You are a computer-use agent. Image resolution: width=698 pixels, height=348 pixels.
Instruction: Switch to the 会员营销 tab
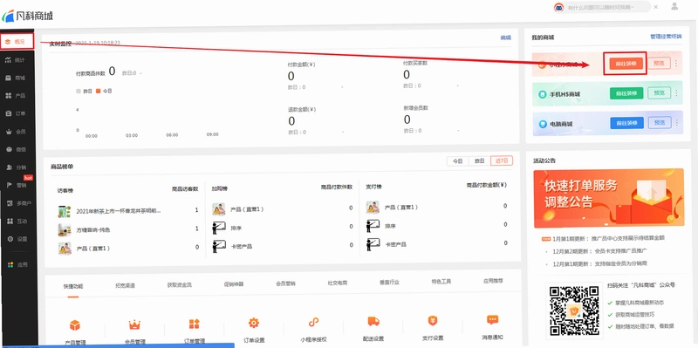[x=286, y=283]
